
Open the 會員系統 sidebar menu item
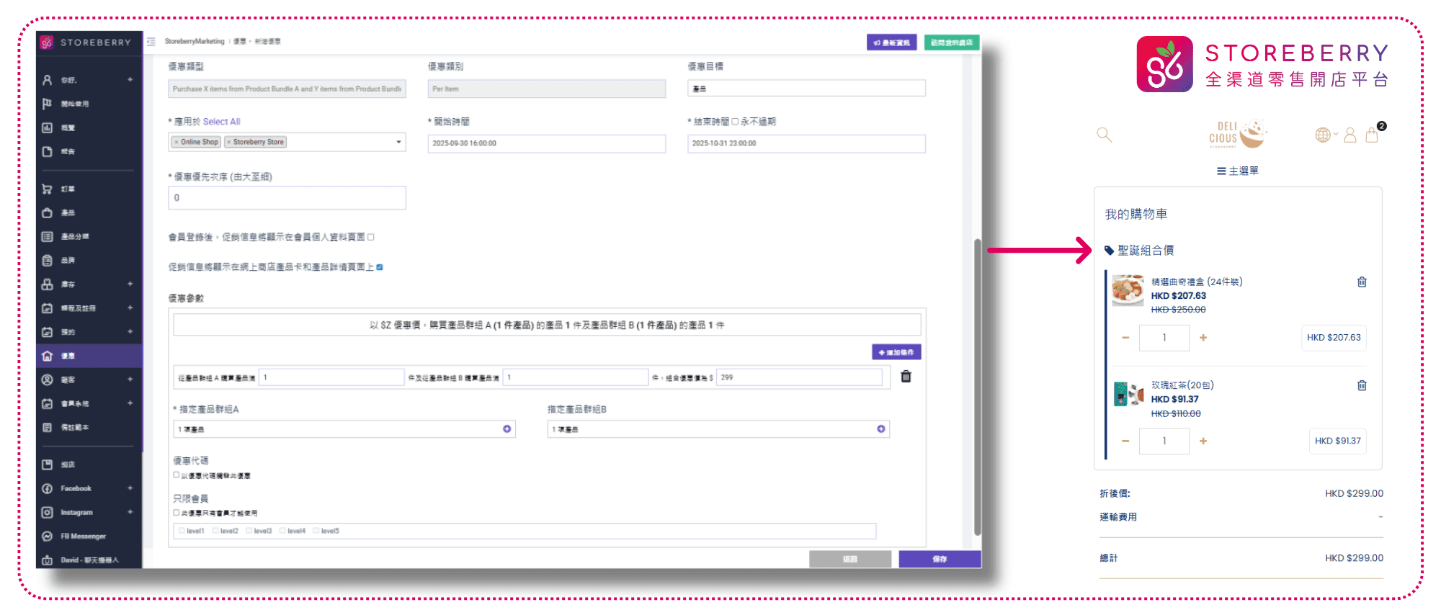(x=89, y=403)
